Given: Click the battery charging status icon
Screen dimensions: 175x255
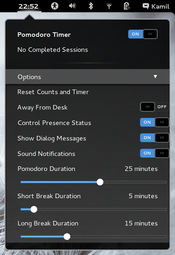Looking at the screenshot, I should coord(127,6).
